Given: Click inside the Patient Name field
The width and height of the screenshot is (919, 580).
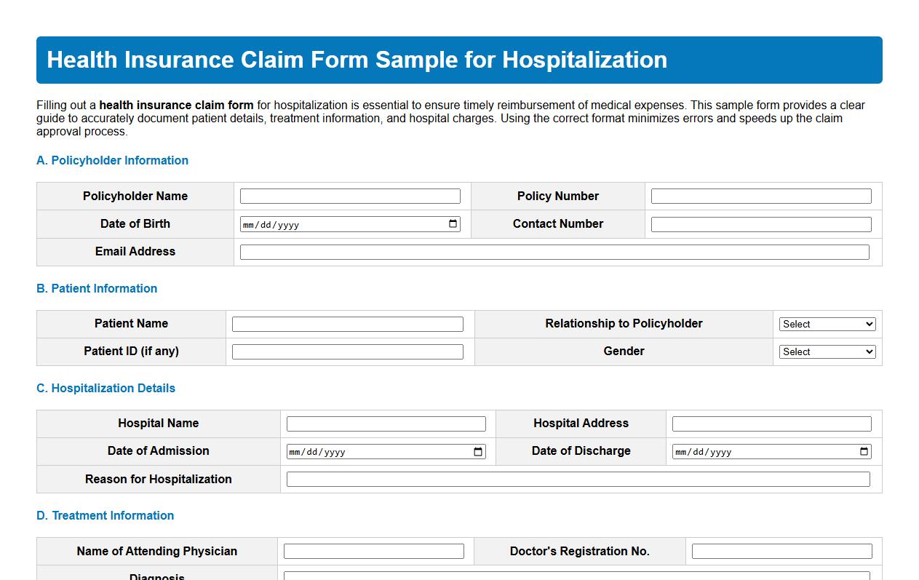Looking at the screenshot, I should pyautogui.click(x=348, y=324).
